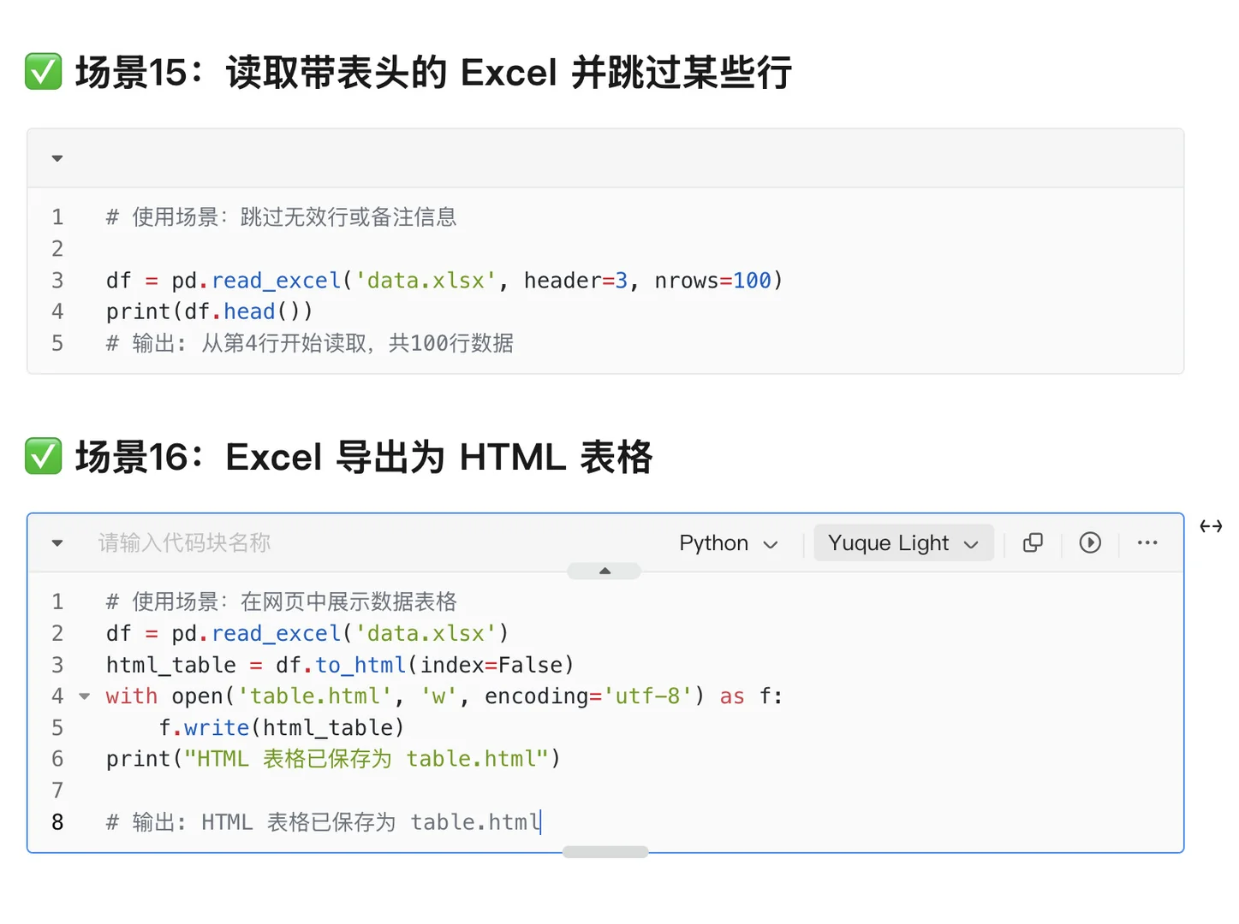Click line number 3 in scene 15 block
Screen dimensions: 1239x924
click(x=57, y=280)
